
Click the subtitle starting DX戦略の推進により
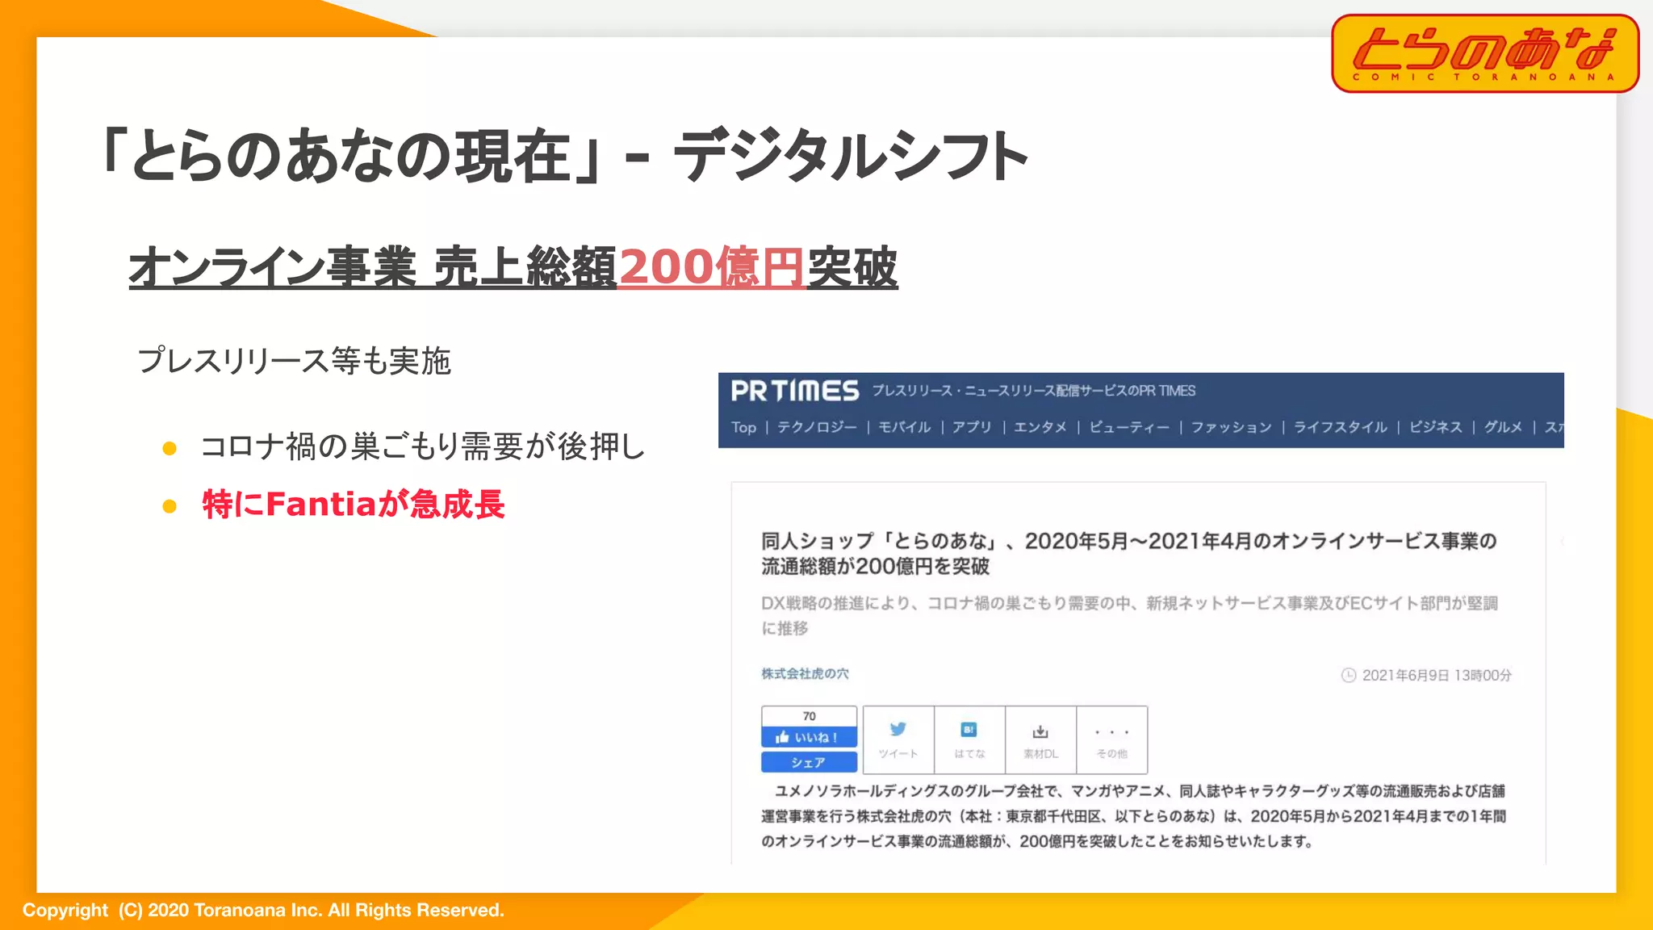(x=1129, y=615)
